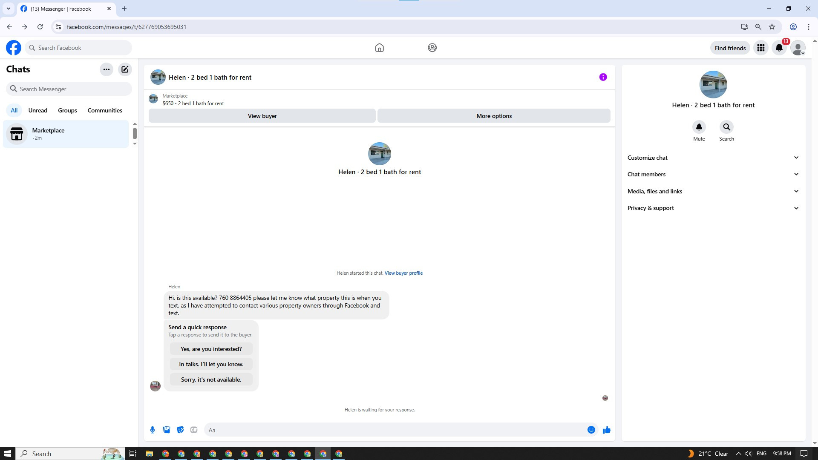Open the GIF picker icon

pyautogui.click(x=194, y=430)
